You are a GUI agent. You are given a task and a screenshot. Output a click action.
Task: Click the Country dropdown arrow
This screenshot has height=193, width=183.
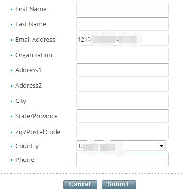point(161,146)
